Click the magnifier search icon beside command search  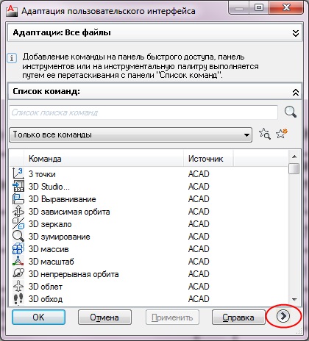tap(291, 112)
